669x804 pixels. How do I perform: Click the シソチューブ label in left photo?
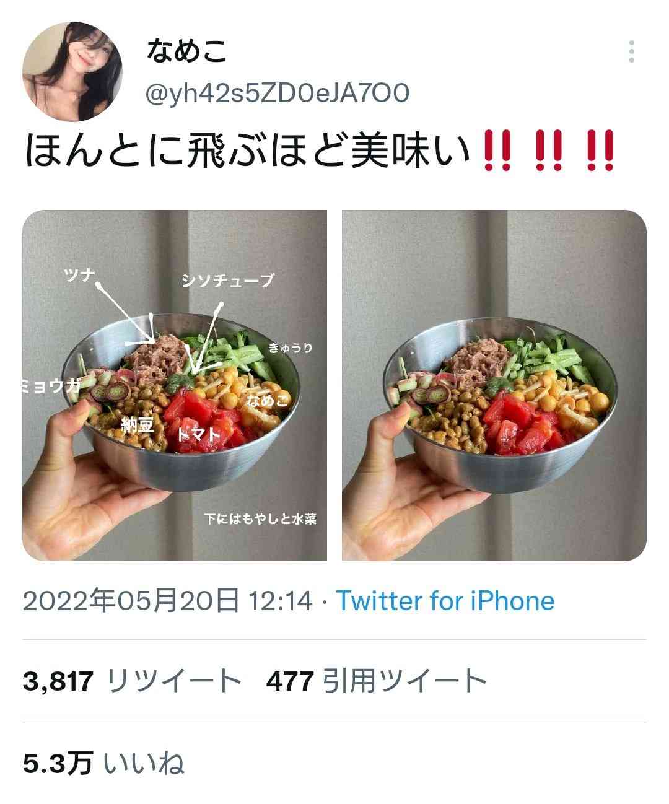point(227,281)
